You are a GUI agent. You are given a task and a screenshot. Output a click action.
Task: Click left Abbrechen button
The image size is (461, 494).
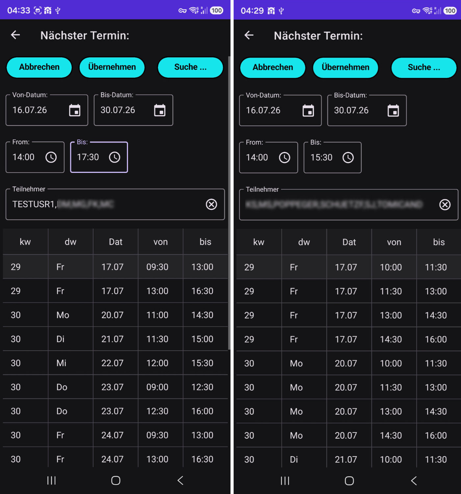39,67
